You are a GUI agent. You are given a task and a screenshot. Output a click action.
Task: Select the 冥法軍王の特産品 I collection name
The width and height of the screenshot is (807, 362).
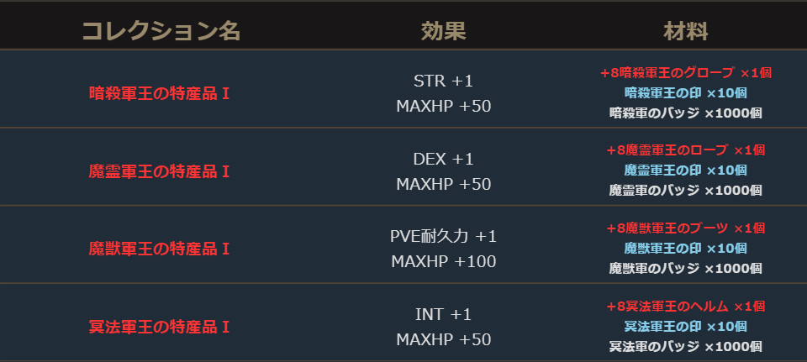[160, 326]
